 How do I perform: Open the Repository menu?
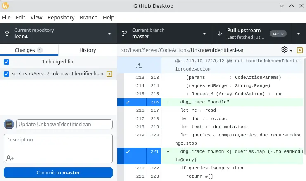(61, 18)
